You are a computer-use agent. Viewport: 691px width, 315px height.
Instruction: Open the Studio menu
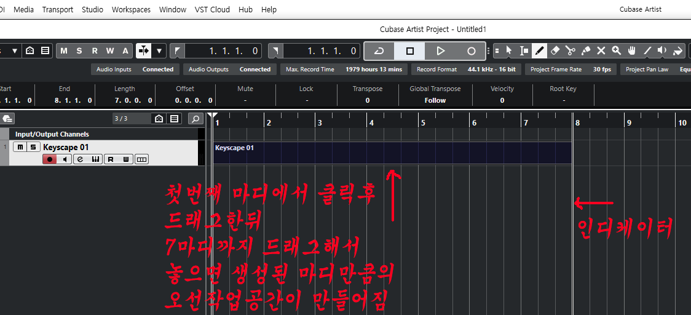point(93,9)
